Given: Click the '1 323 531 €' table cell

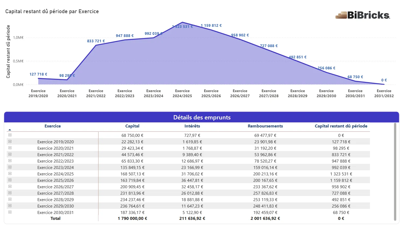Looking at the screenshot, I should [341, 174].
